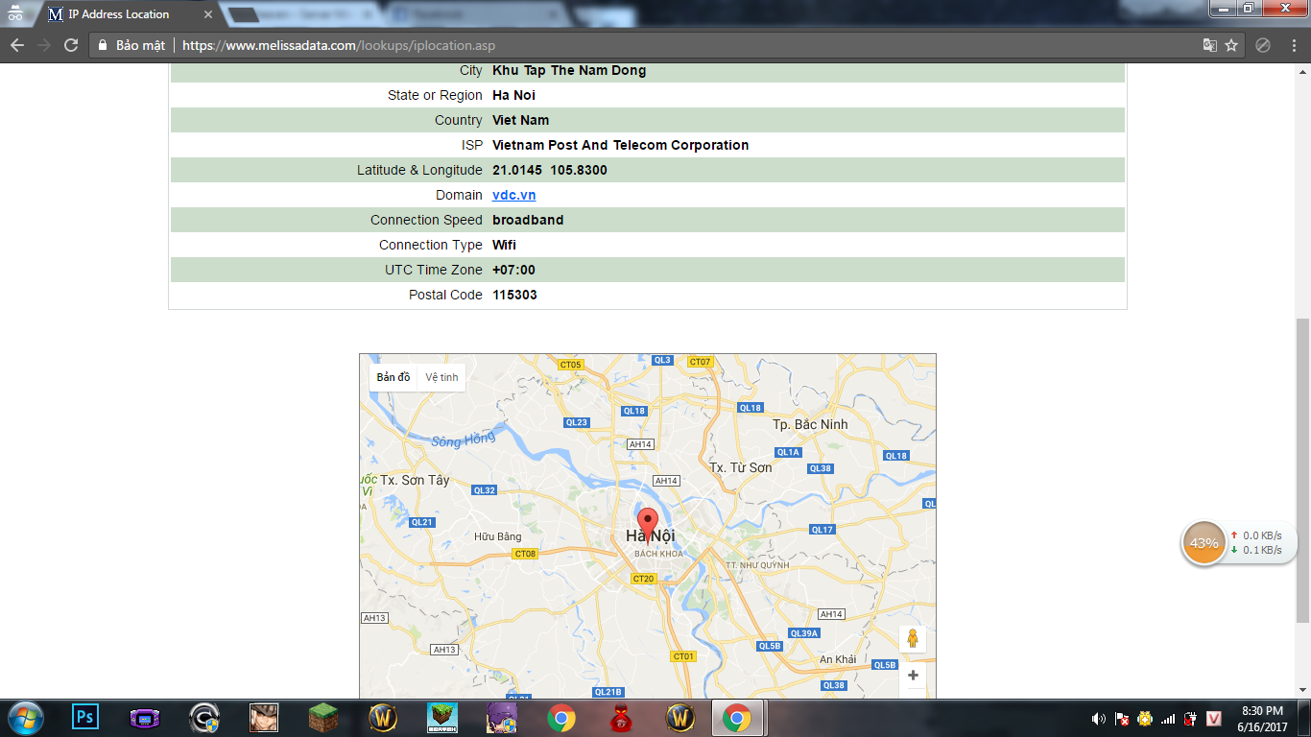
Task: Open the warrior portrait taskbar icon
Action: click(x=264, y=718)
